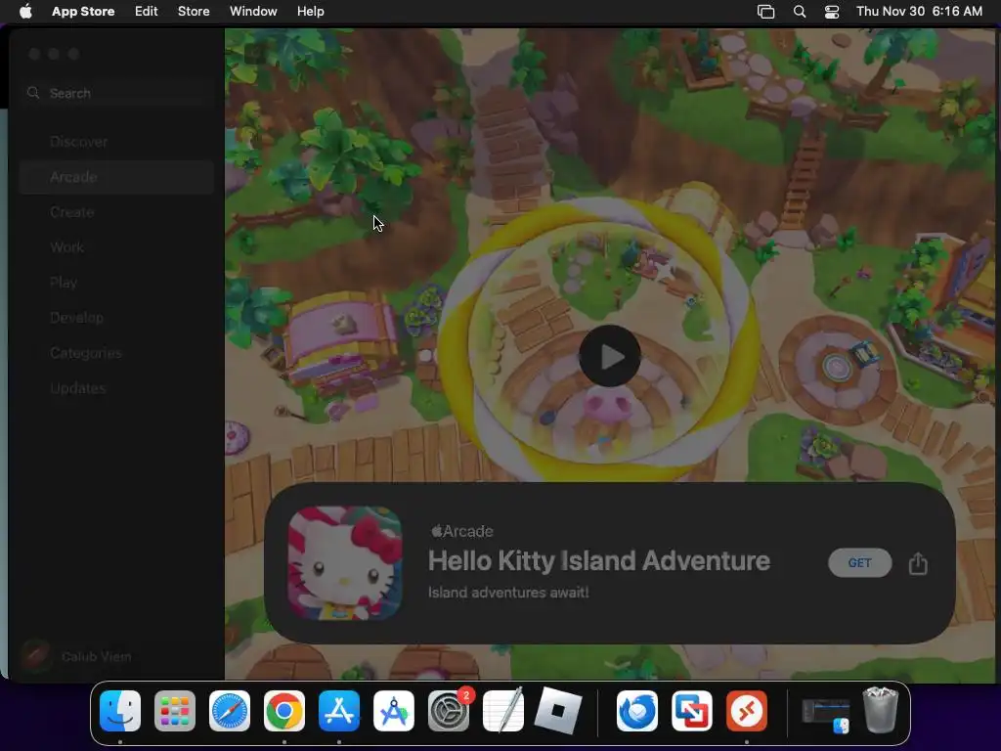Click the Stage Manager icon in the menu bar
1001x751 pixels.
coord(765,12)
